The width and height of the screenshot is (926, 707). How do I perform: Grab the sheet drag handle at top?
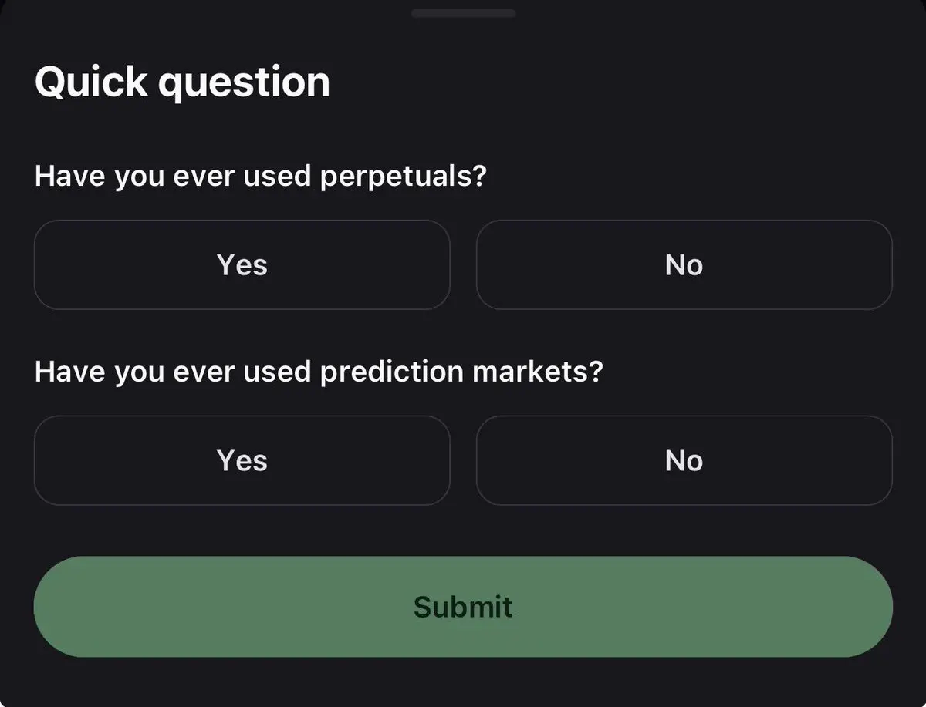click(x=463, y=13)
